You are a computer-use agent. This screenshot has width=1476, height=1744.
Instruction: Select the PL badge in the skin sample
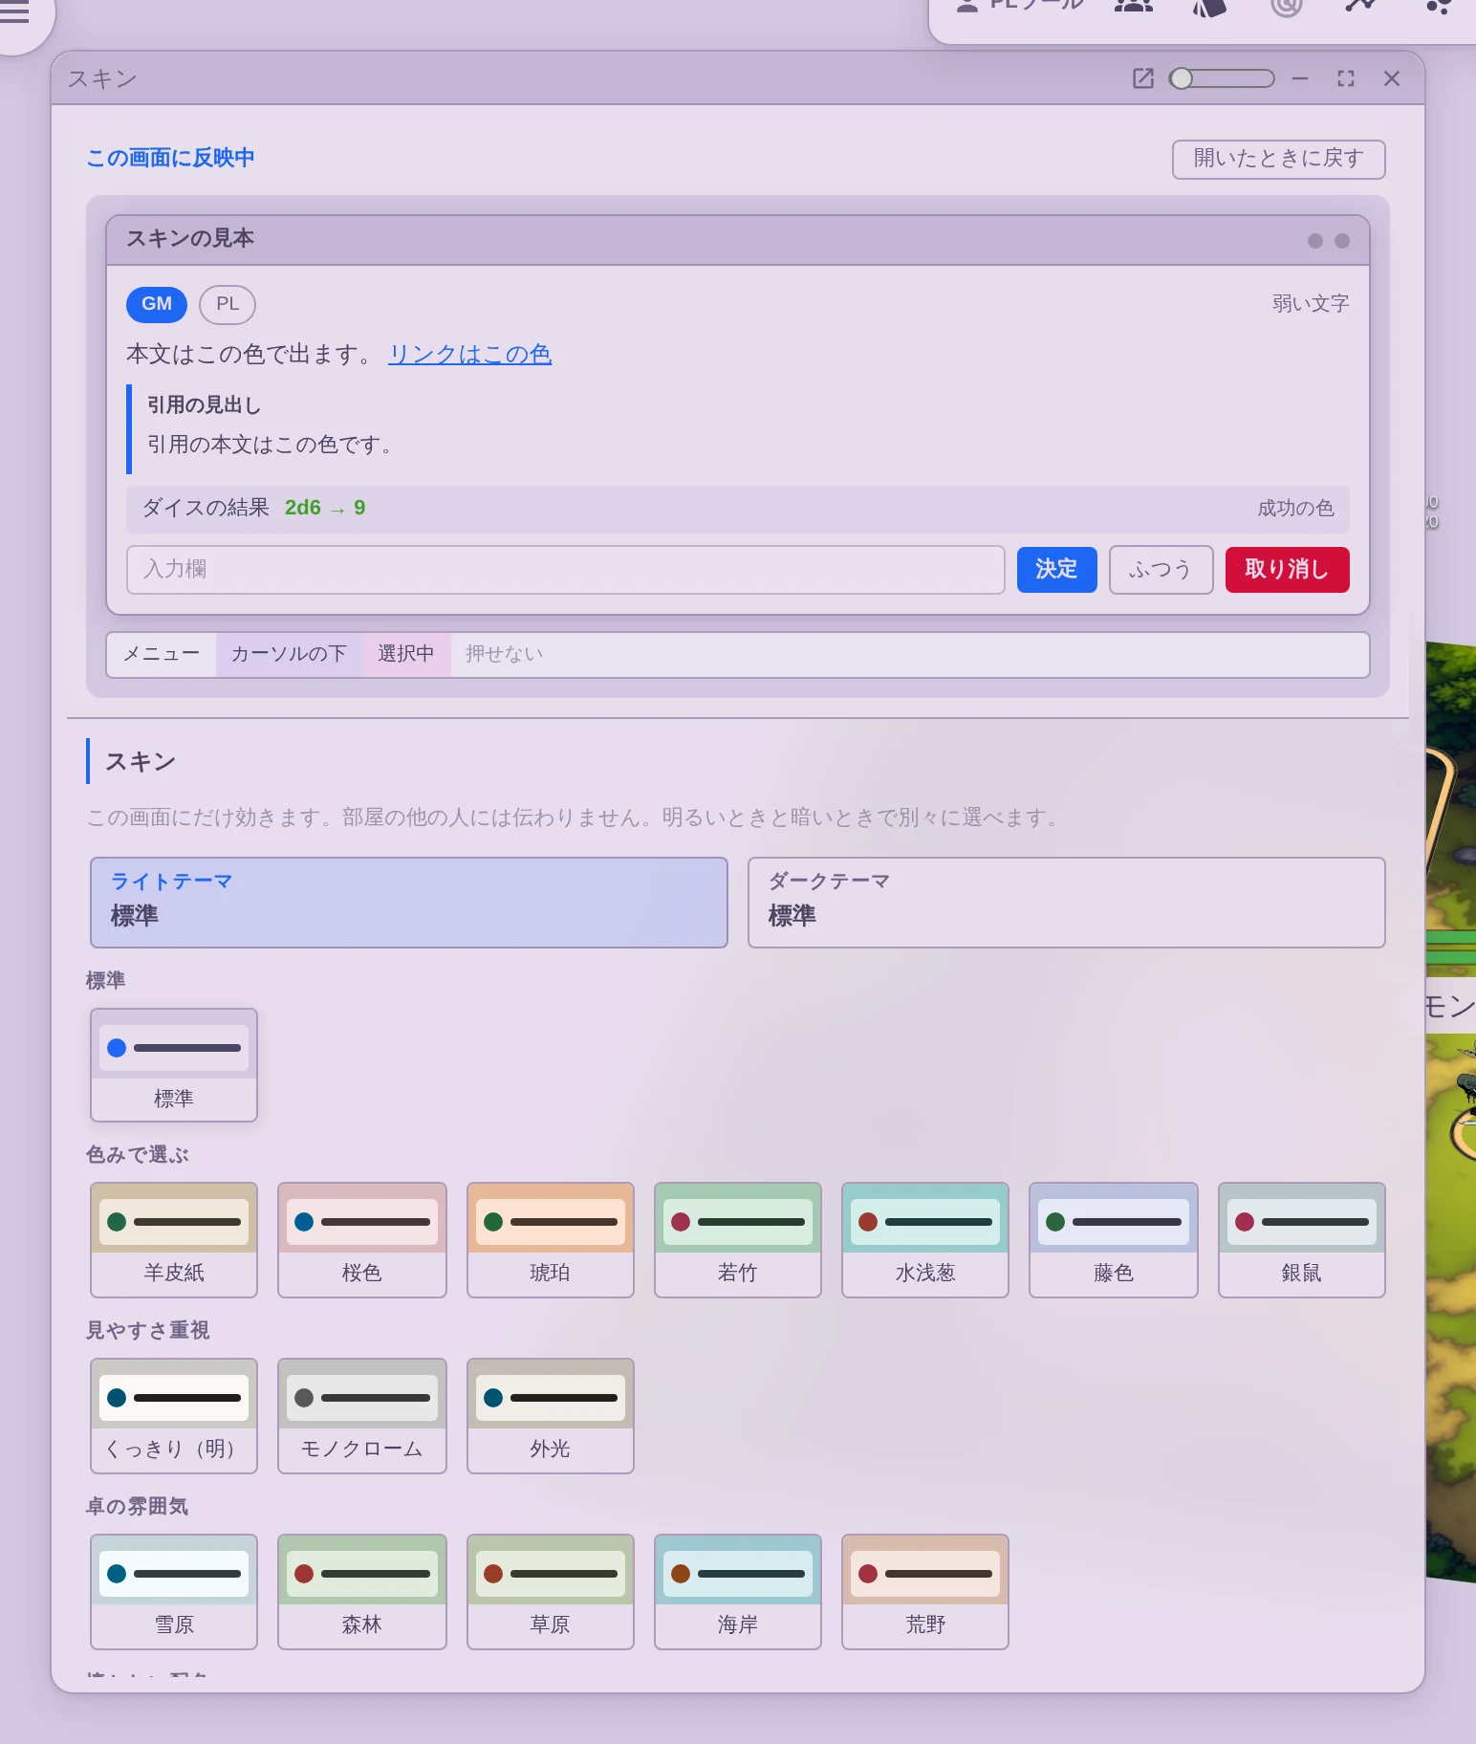coord(228,304)
